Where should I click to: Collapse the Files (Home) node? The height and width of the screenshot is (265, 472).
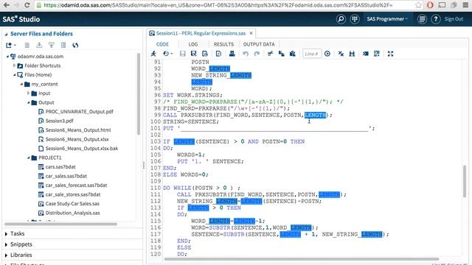(14, 75)
